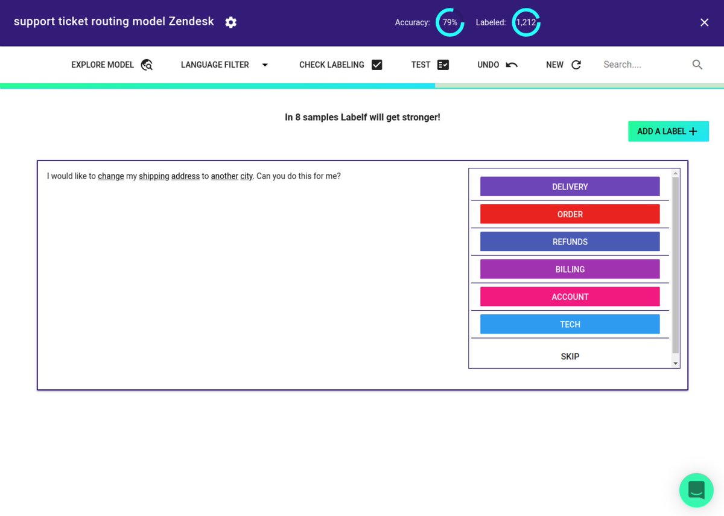Click the underlined word 'address'
This screenshot has width=724, height=516.
[185, 176]
